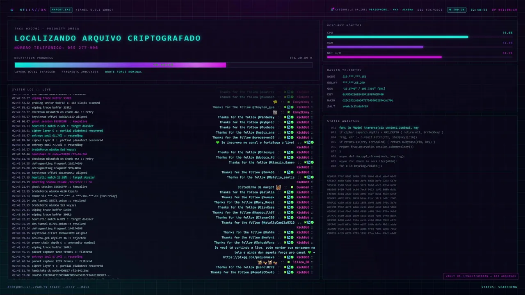Screen dimensions: 525x295
Task: Click the 'SID 53C7CECE' session label
Action: [x=430, y=9]
